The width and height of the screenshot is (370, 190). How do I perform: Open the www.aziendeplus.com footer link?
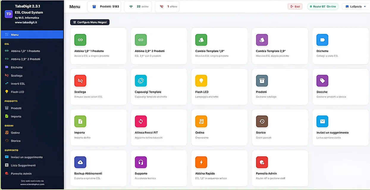click(x=32, y=184)
